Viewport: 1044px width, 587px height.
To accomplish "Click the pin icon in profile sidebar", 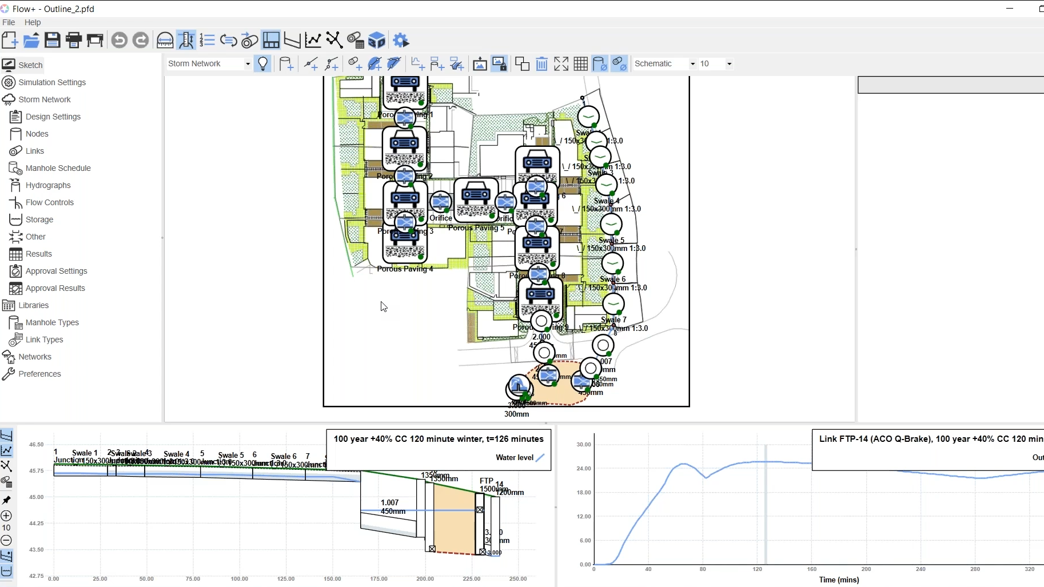I will 7,500.
